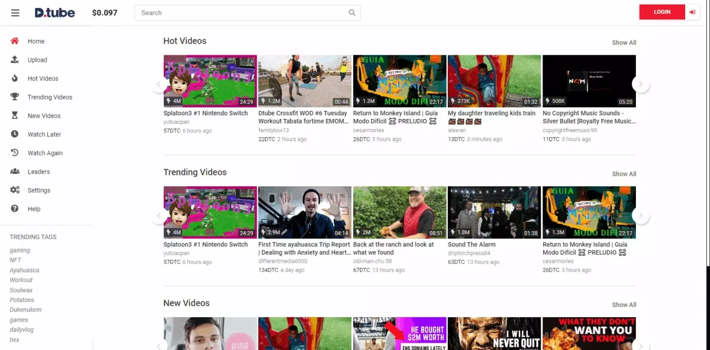Click New Videos carousel right arrow

tap(640, 346)
